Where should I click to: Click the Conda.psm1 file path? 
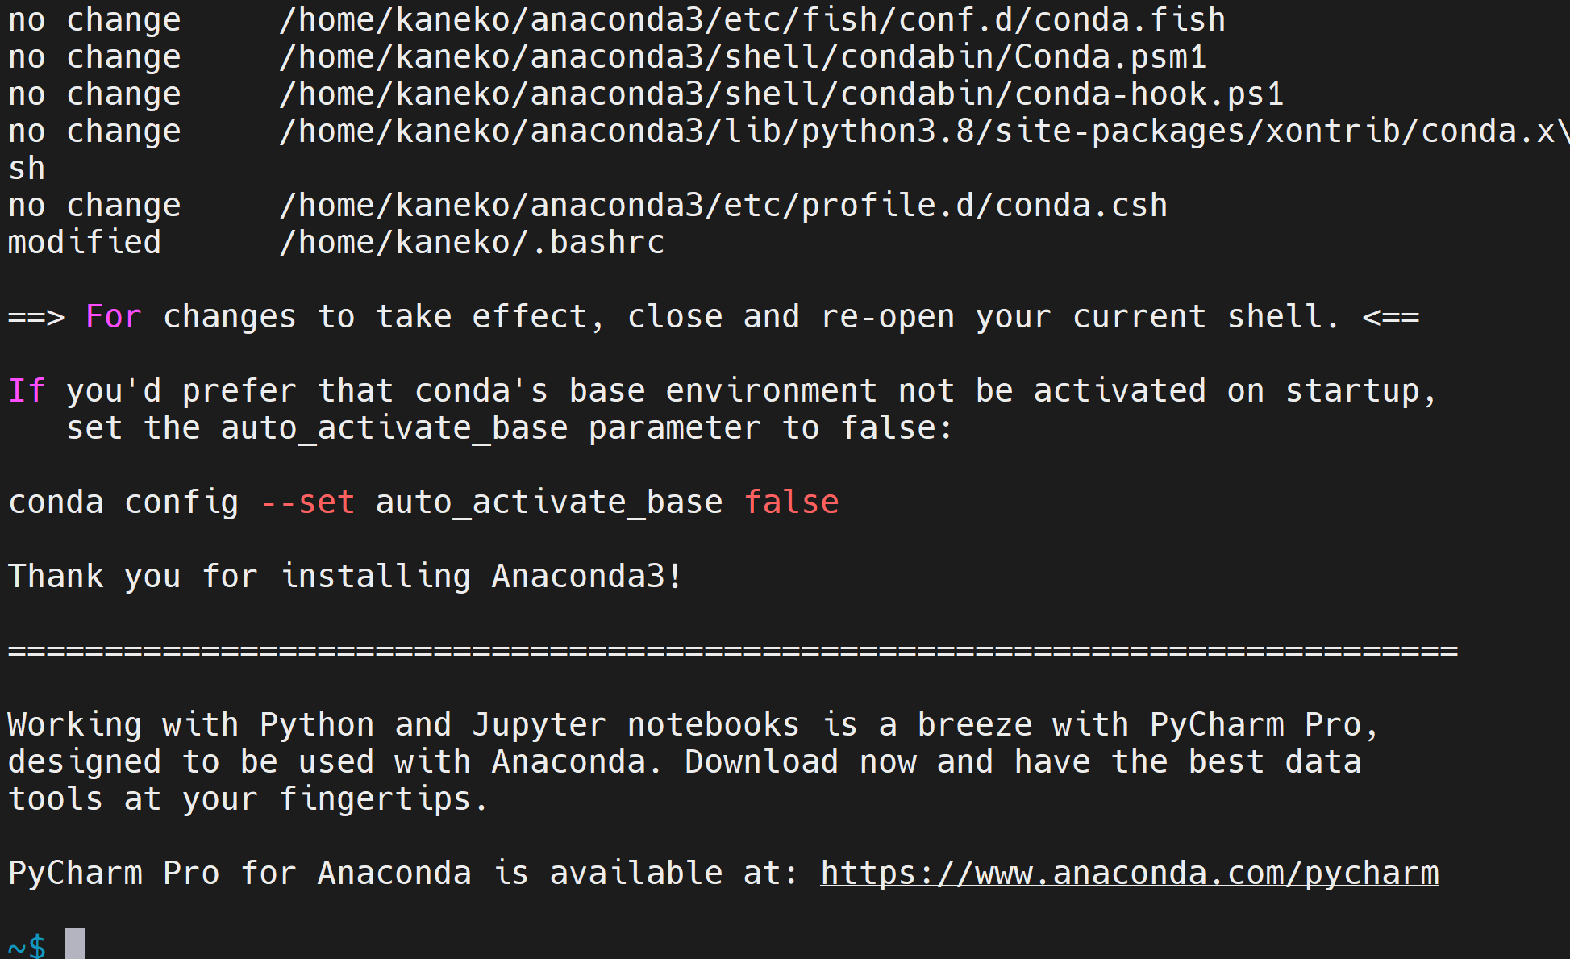[x=743, y=57]
